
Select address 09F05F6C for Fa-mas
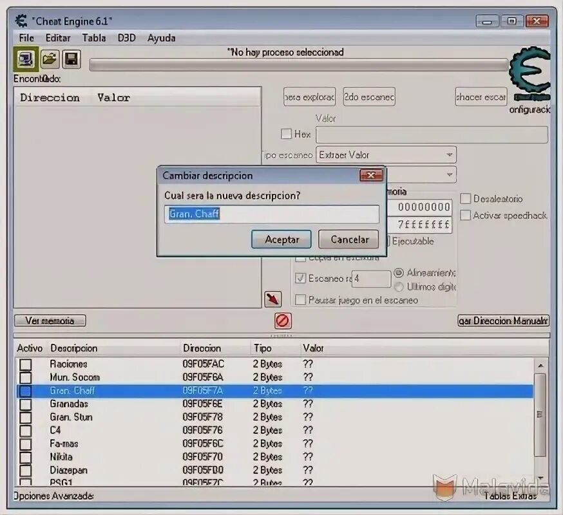(203, 444)
